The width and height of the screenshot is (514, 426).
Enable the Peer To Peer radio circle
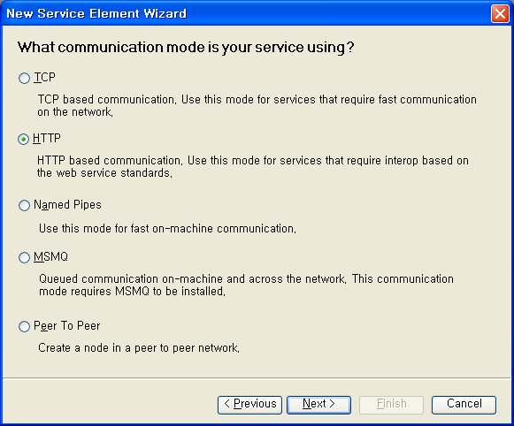24,326
